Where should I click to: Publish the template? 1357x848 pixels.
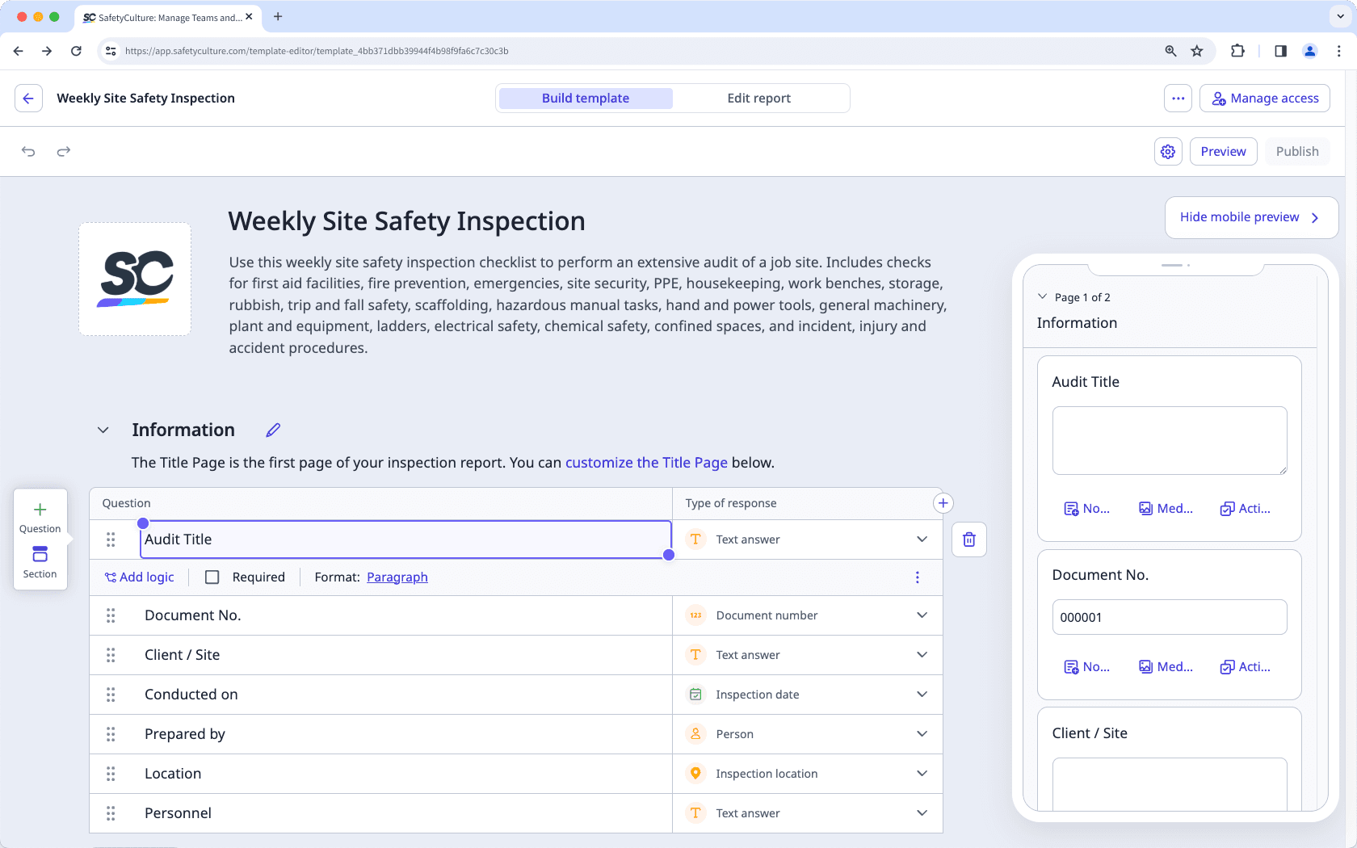coord(1296,151)
